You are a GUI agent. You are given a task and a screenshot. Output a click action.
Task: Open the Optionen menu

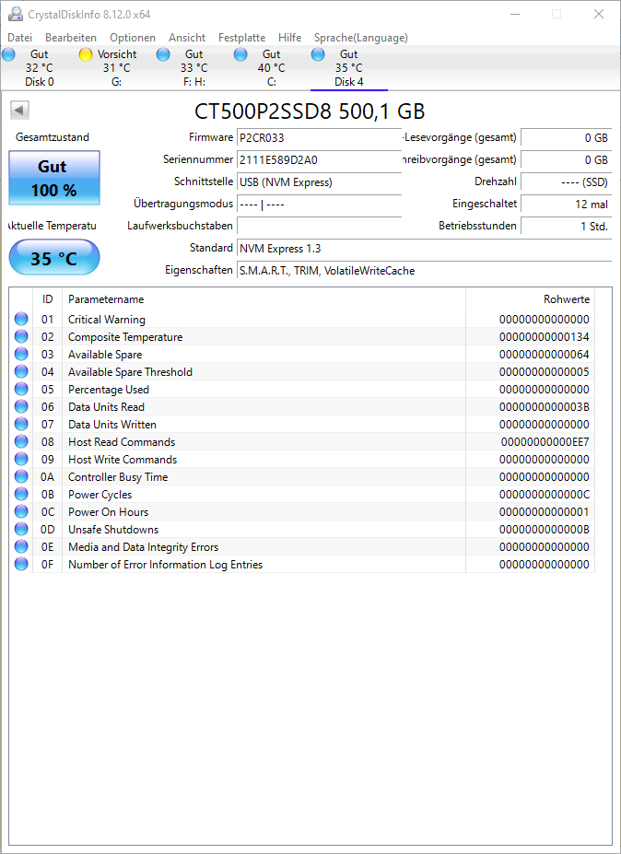coord(133,38)
